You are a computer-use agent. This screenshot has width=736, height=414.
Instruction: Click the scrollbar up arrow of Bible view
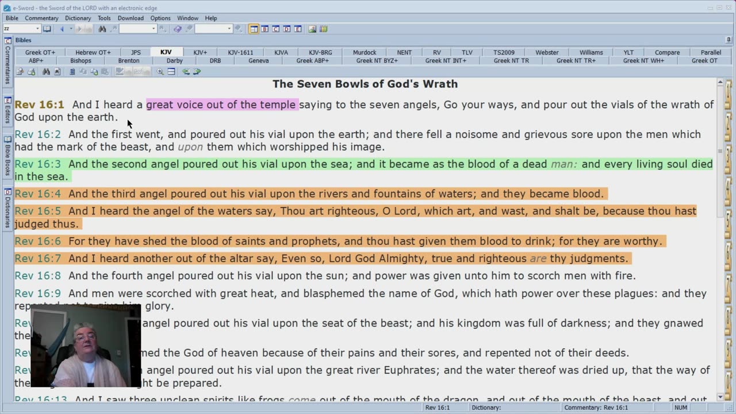click(719, 83)
